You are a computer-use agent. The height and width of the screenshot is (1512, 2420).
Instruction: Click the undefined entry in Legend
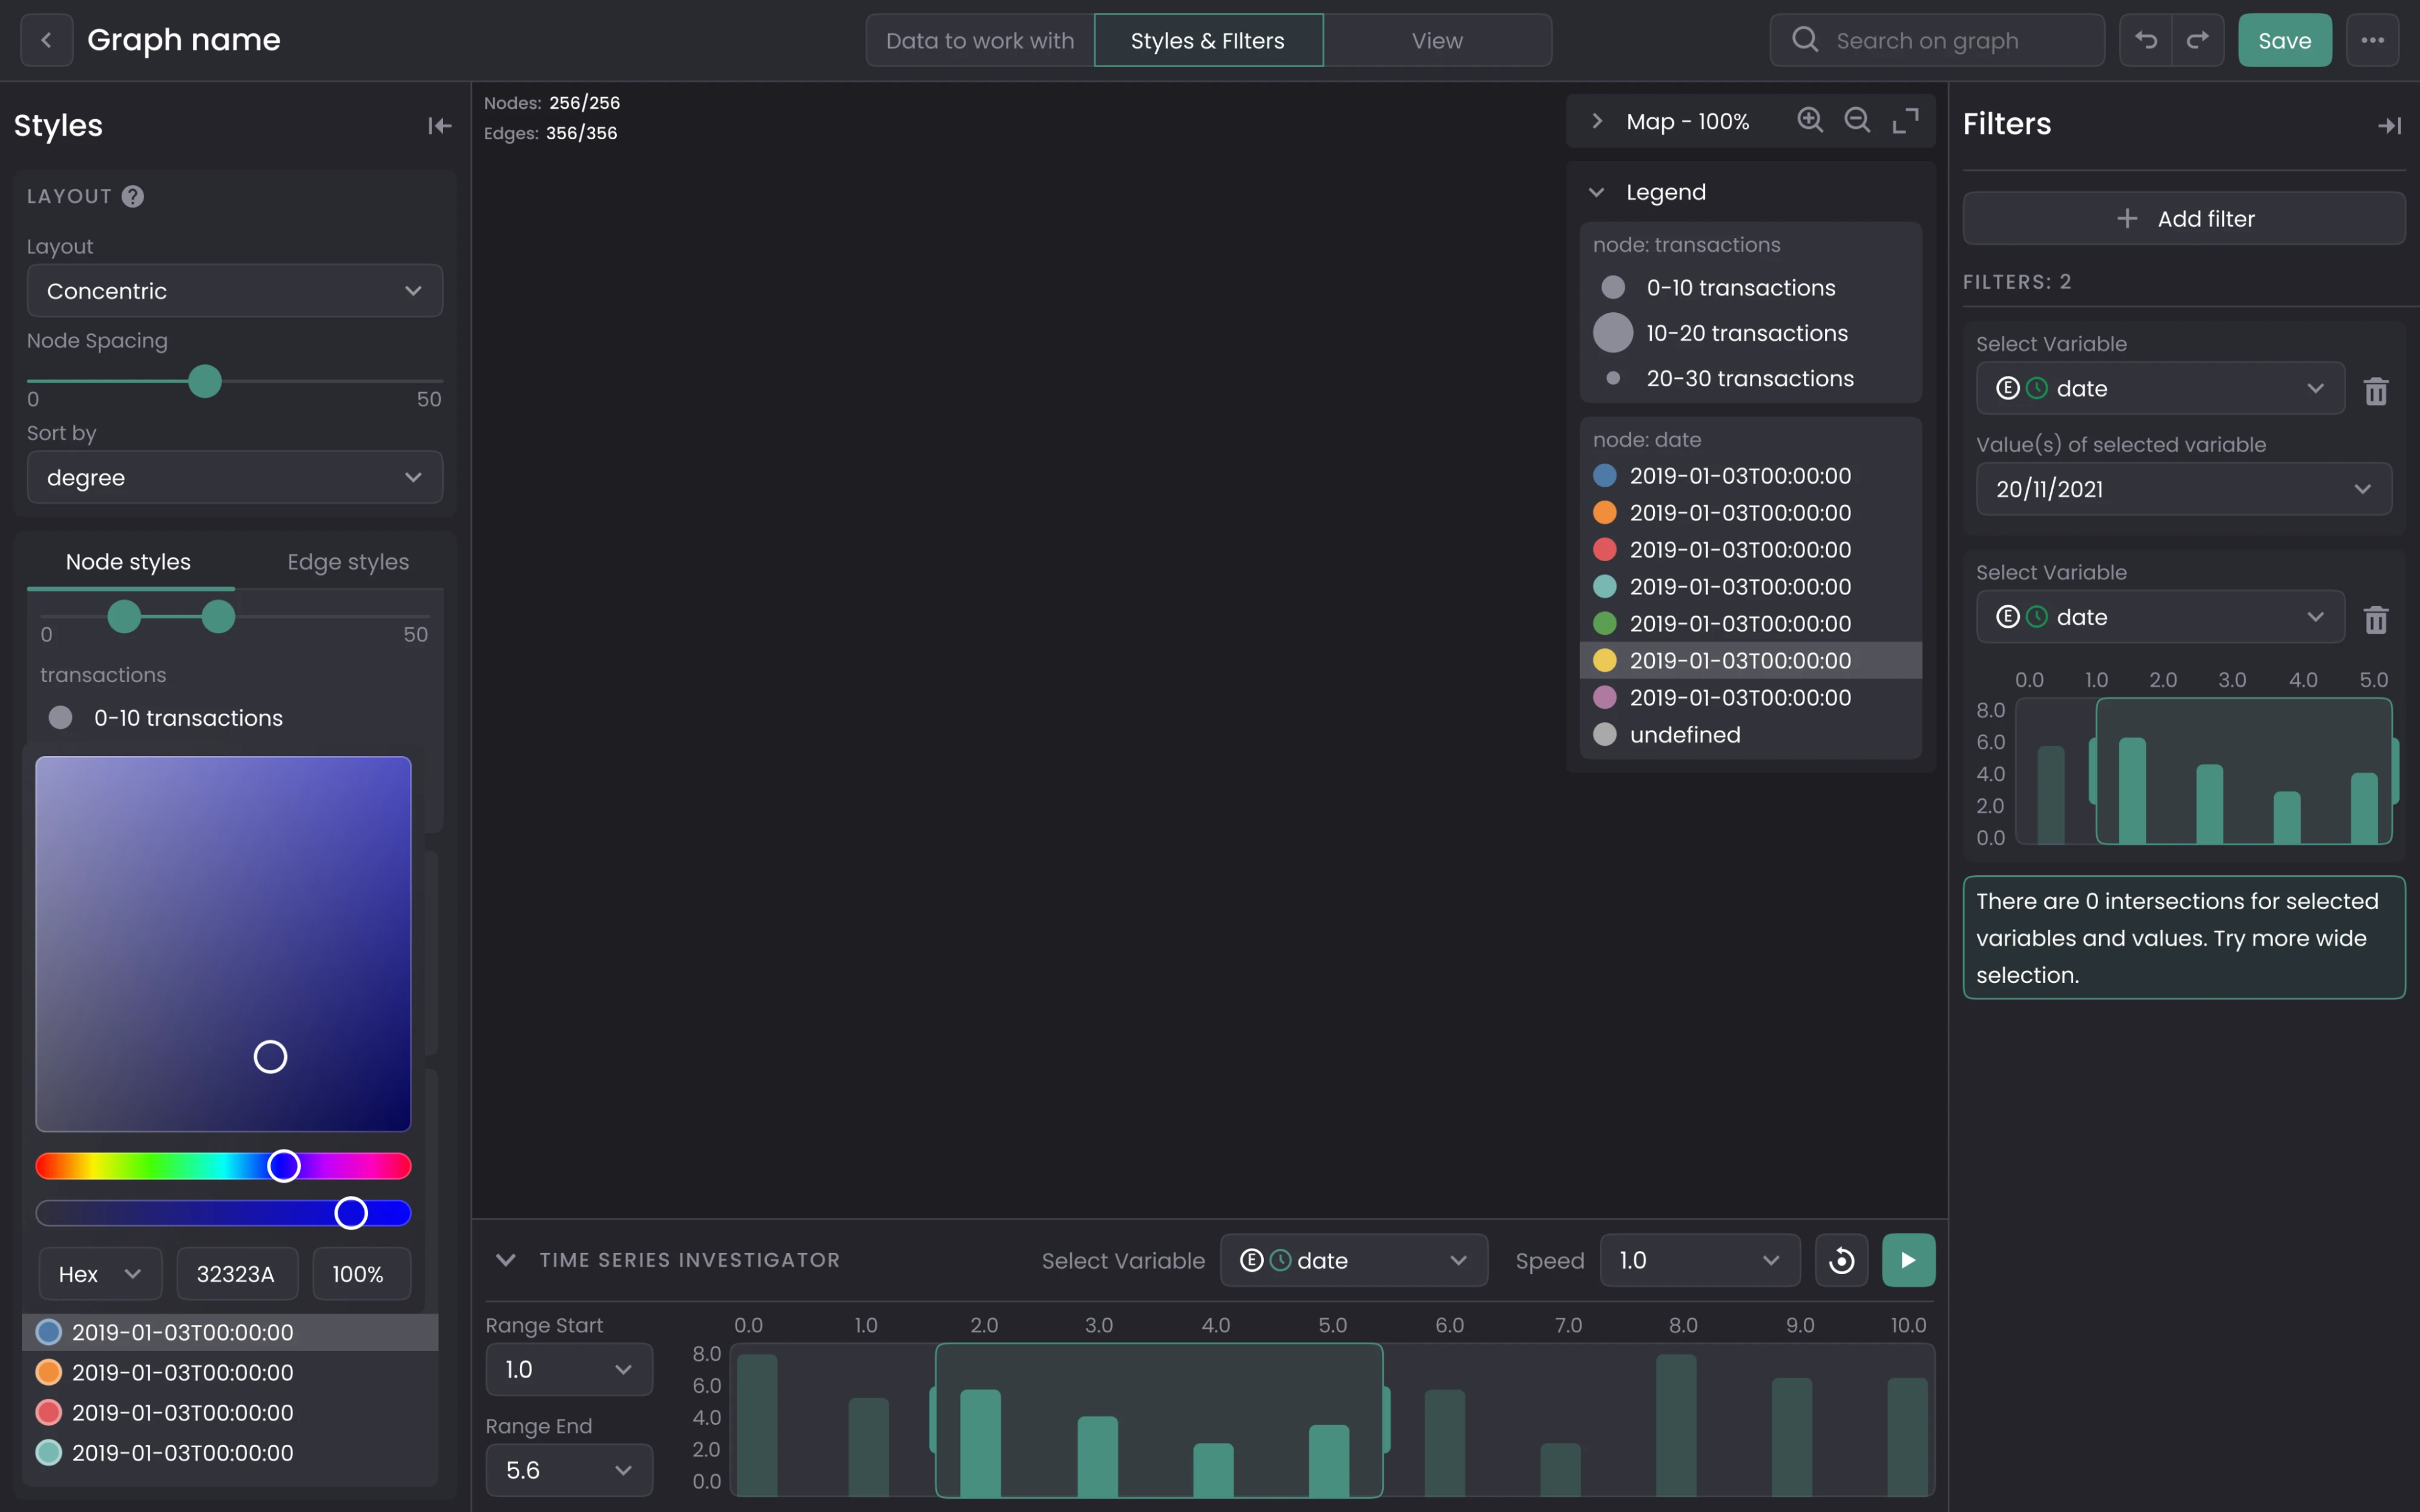(x=1750, y=734)
